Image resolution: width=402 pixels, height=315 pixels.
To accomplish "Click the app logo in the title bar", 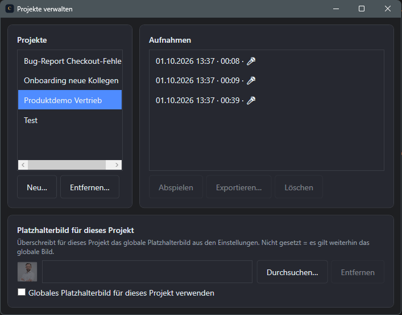I will 10,9.
